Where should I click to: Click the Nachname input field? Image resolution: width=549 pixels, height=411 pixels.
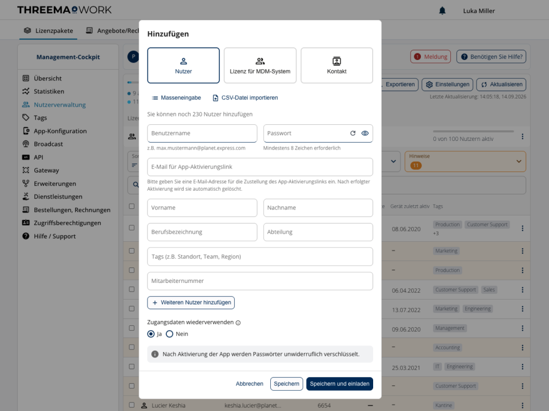318,208
